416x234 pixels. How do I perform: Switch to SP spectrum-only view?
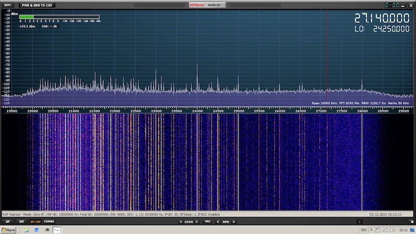click(x=8, y=222)
